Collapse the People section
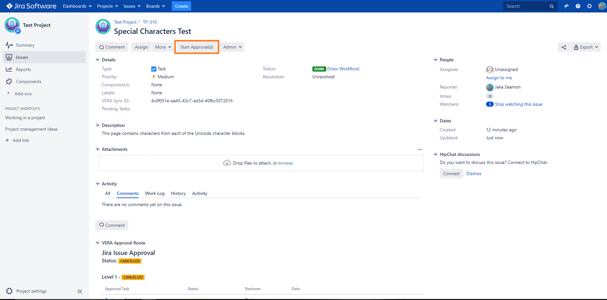607x300 pixels. tap(436, 60)
